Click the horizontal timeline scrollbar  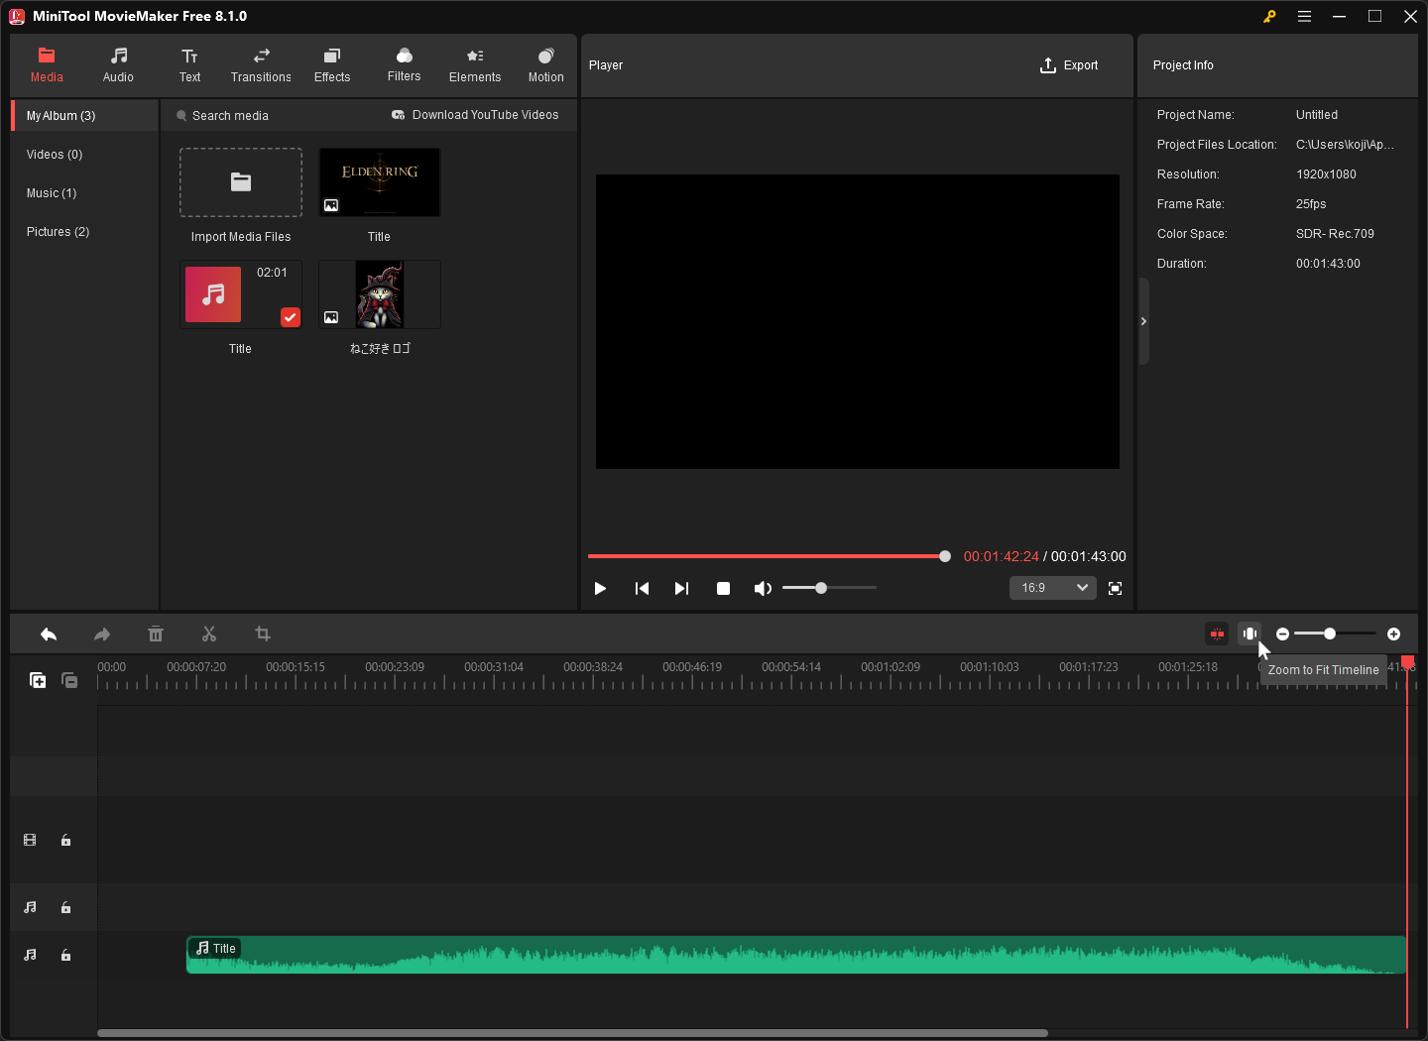(x=572, y=1033)
